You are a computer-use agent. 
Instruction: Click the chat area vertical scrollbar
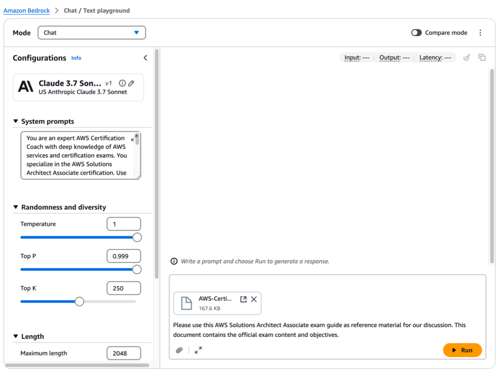click(x=492, y=166)
